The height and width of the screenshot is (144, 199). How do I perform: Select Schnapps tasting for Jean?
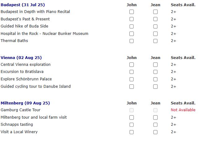pyautogui.click(x=155, y=125)
